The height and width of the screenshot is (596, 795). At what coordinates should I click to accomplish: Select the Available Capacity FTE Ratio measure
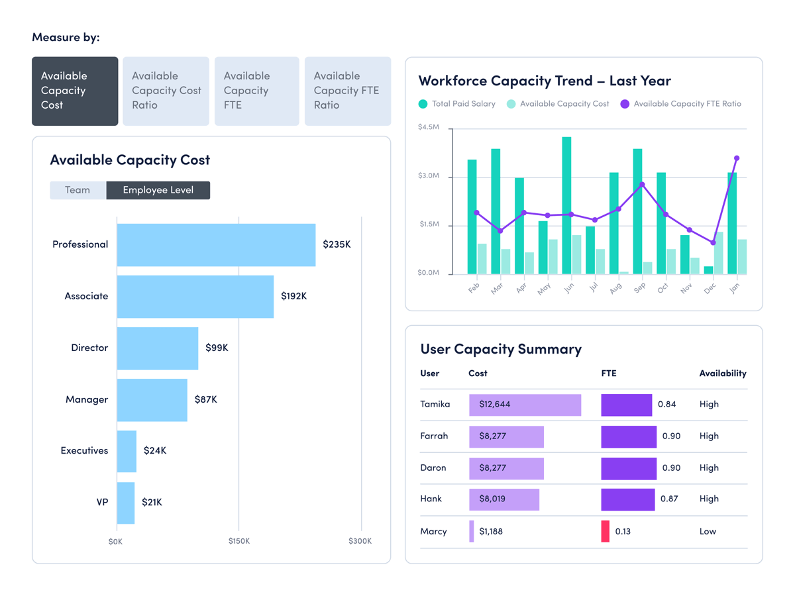pyautogui.click(x=347, y=91)
